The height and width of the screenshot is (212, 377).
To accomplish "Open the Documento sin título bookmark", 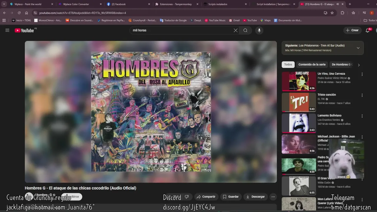I will click(x=288, y=20).
